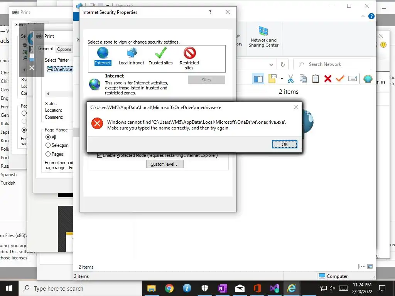Select the OneNote printer entry
The width and height of the screenshot is (395, 296).
[x=60, y=69]
